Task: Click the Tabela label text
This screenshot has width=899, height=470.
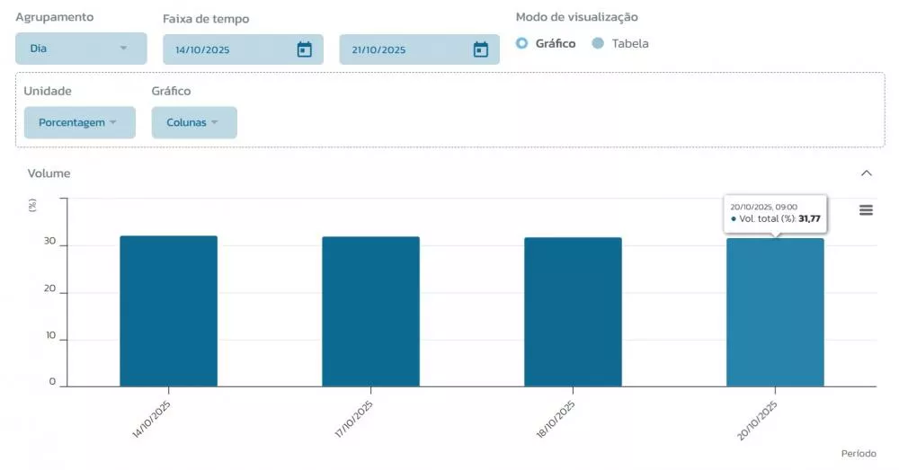Action: [x=629, y=43]
